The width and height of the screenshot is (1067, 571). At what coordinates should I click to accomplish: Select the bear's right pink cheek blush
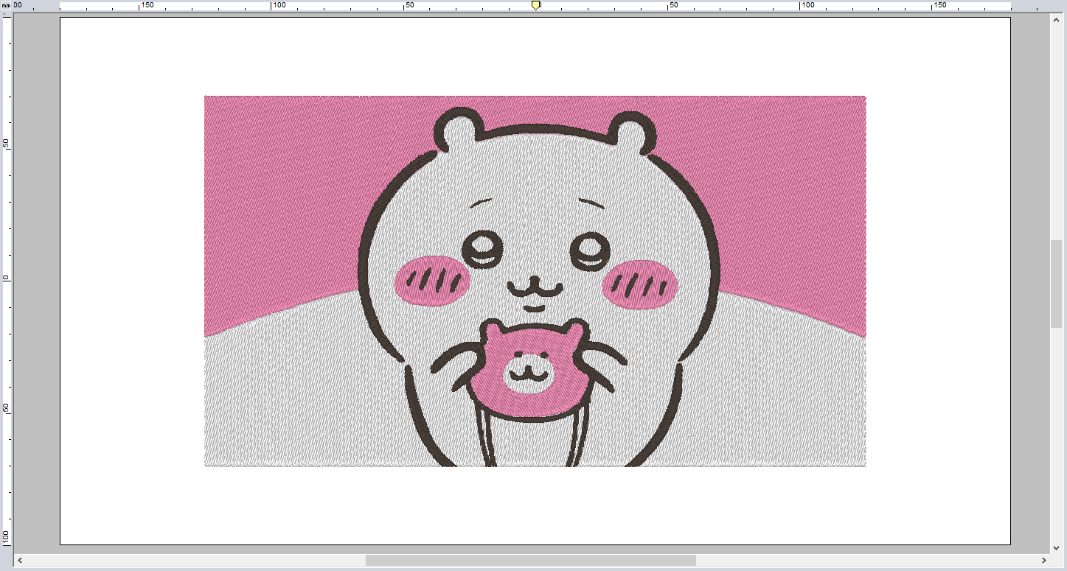pos(639,284)
